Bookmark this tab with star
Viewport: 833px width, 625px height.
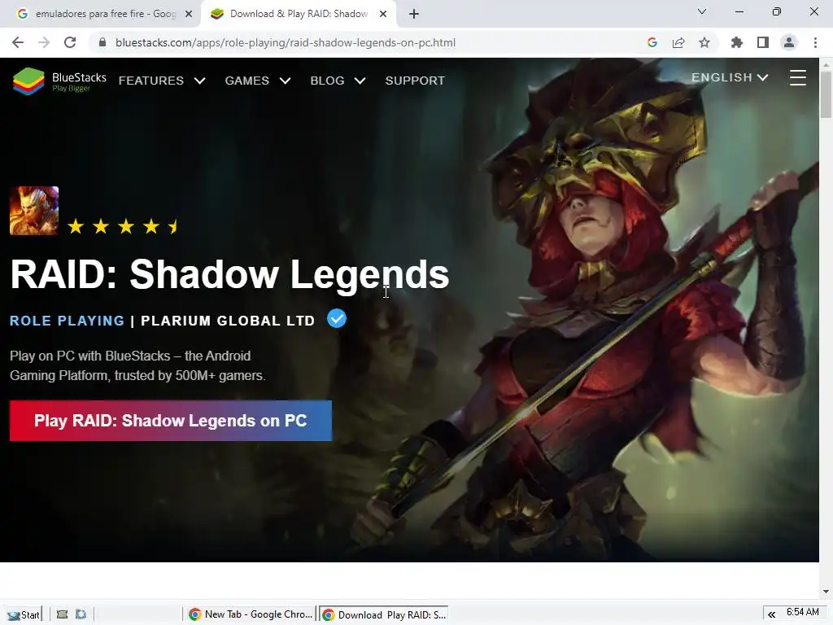(704, 42)
